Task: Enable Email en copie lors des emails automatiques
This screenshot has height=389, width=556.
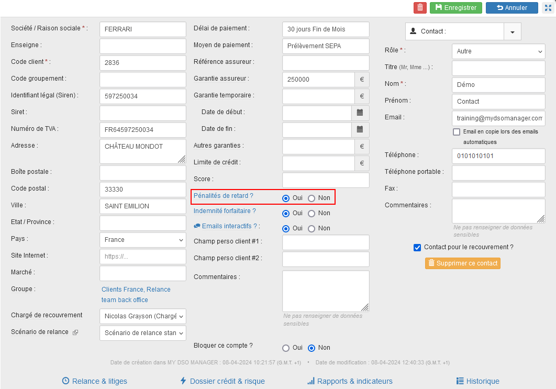Action: [x=456, y=131]
